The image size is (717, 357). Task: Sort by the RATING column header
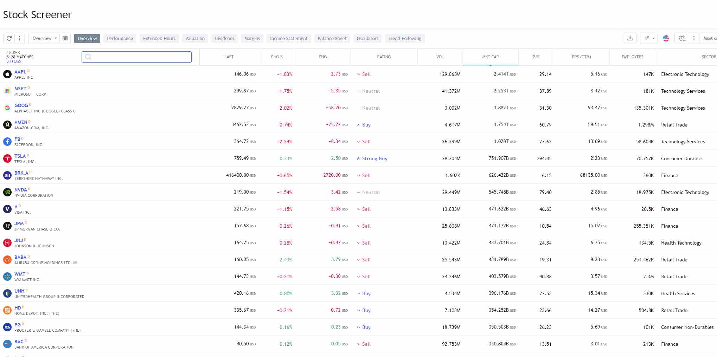384,57
